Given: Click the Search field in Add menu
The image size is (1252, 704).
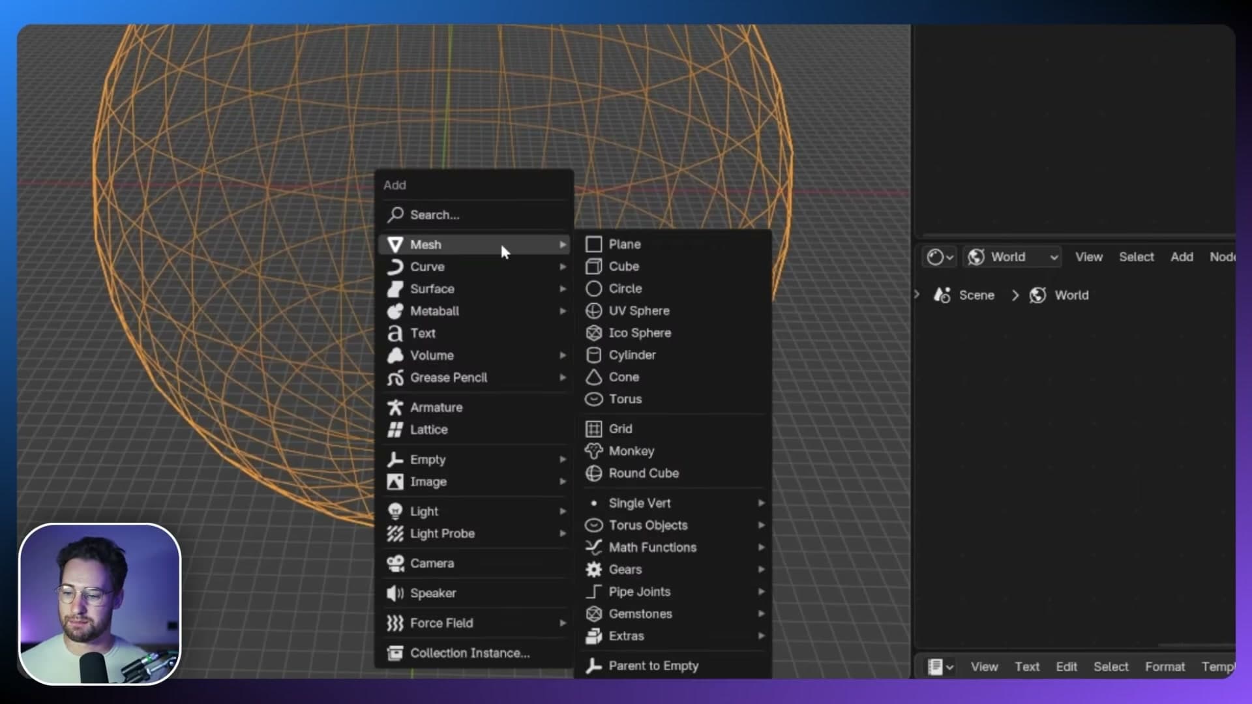Looking at the screenshot, I should 474,214.
